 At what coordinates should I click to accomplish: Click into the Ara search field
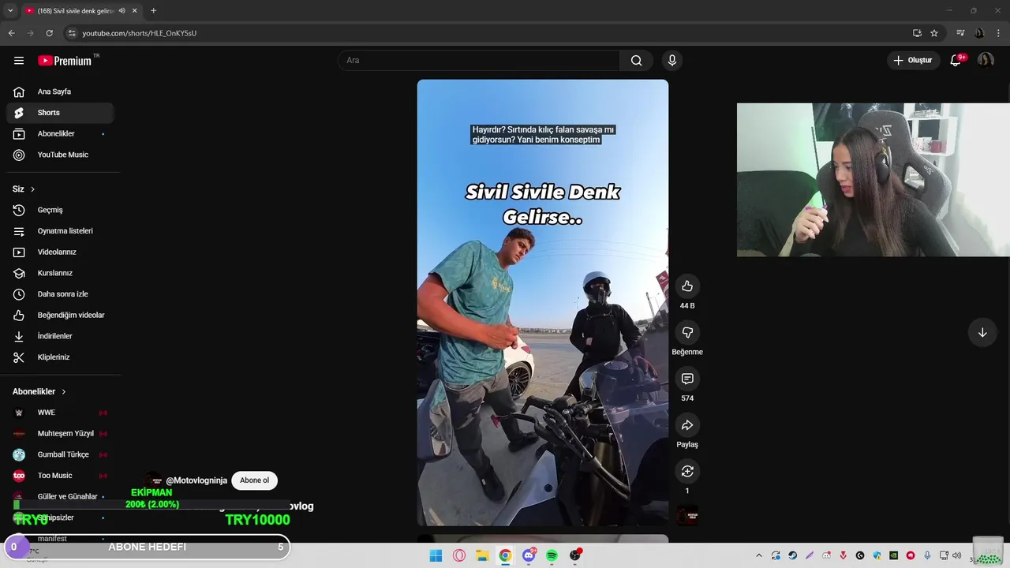pos(479,60)
